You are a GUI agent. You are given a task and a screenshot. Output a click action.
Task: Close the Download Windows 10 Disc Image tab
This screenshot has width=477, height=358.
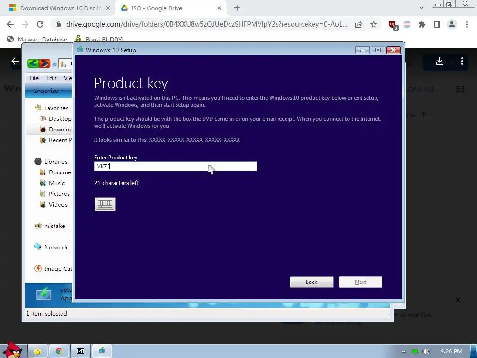(x=108, y=8)
